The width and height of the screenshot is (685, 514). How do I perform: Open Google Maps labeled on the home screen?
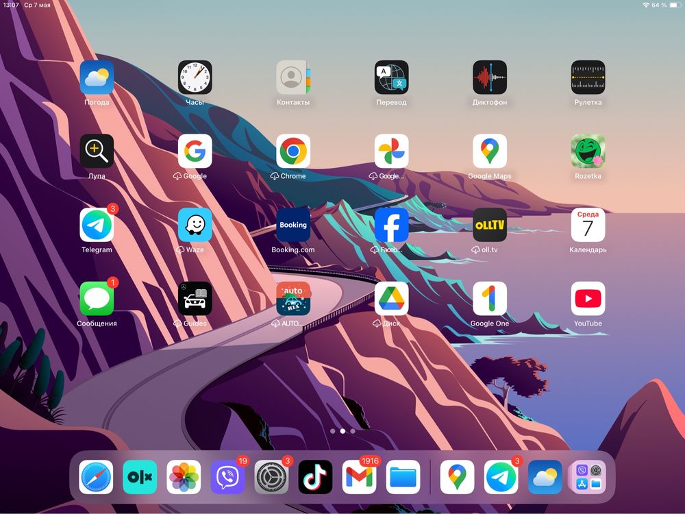pos(490,151)
